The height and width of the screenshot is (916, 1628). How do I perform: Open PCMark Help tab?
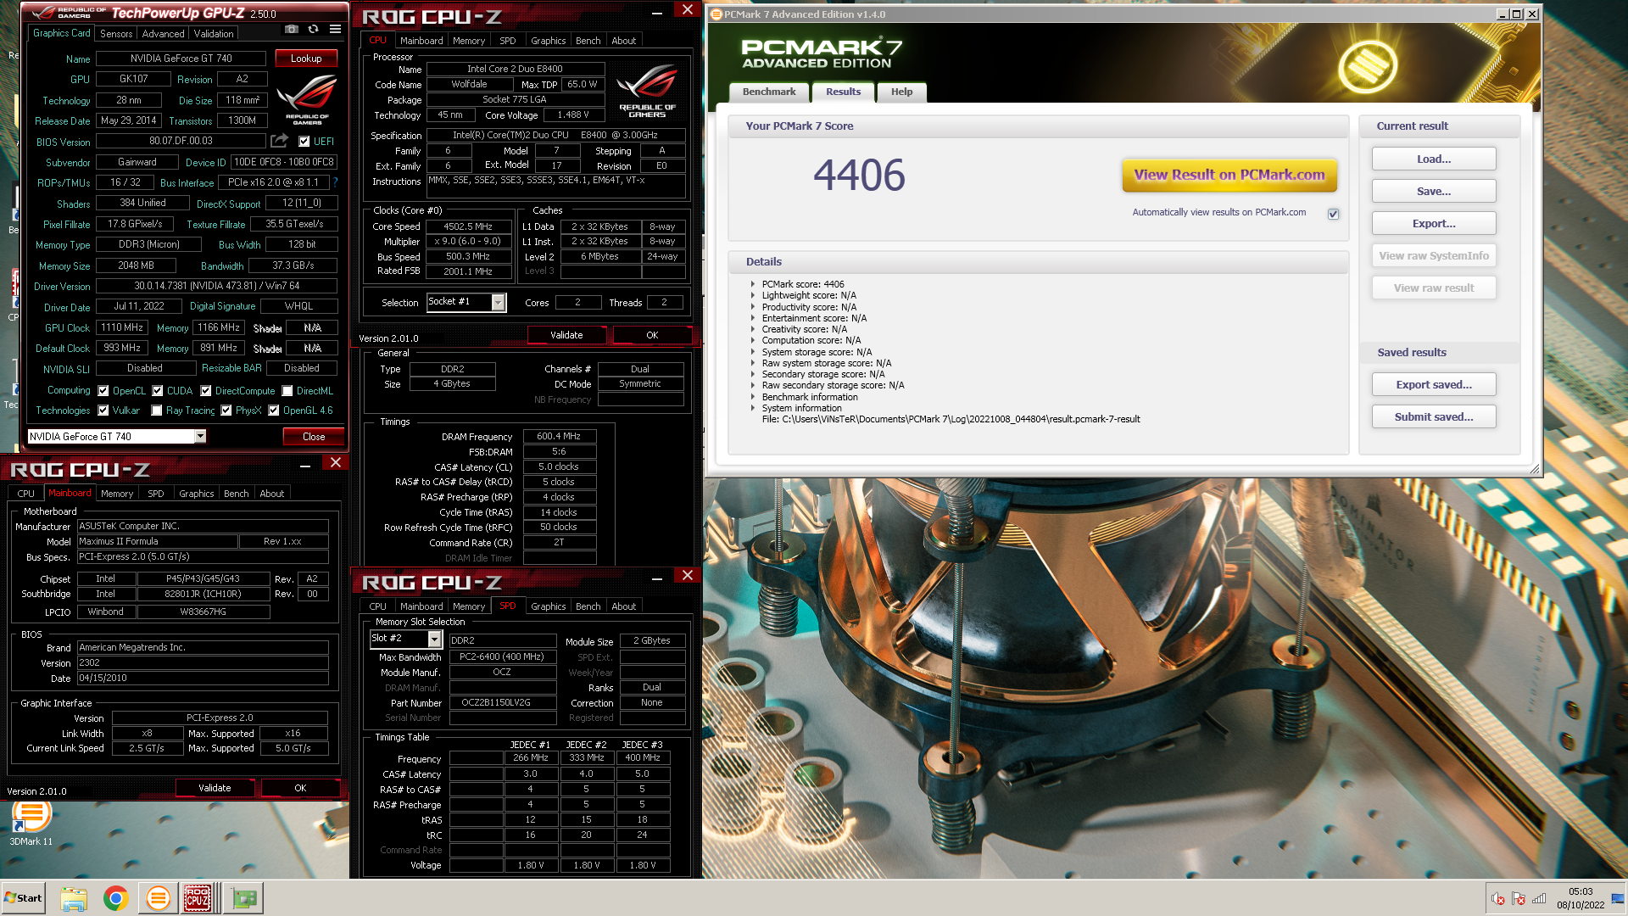point(901,92)
